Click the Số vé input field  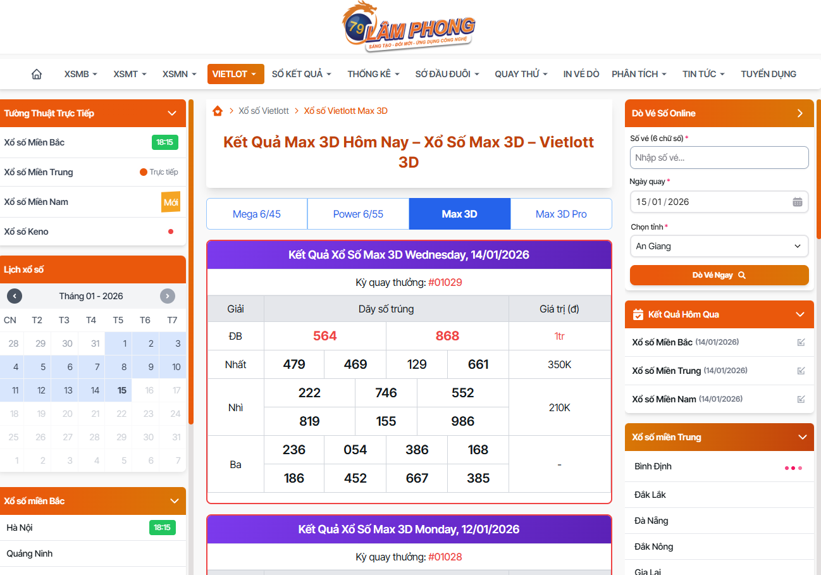(x=719, y=158)
